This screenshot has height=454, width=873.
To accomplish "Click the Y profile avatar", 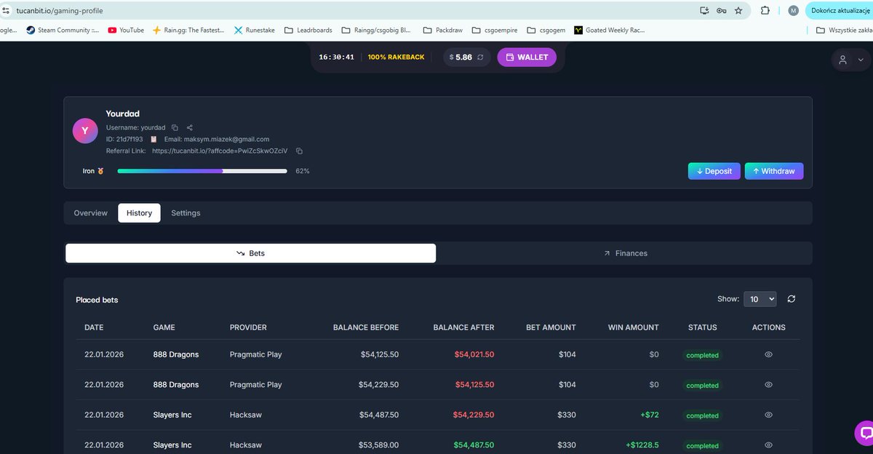I will pos(85,130).
